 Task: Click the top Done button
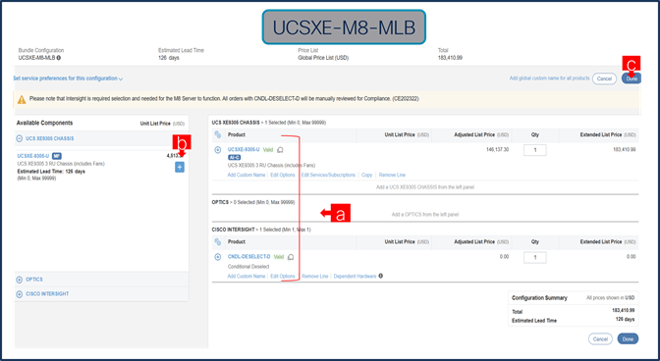632,78
